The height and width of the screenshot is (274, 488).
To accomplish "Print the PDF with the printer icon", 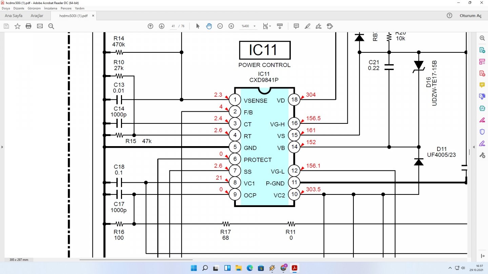I will tap(28, 26).
